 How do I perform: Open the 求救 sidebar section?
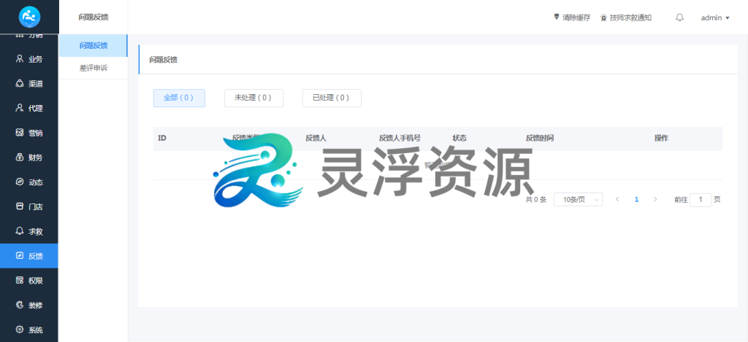point(29,231)
